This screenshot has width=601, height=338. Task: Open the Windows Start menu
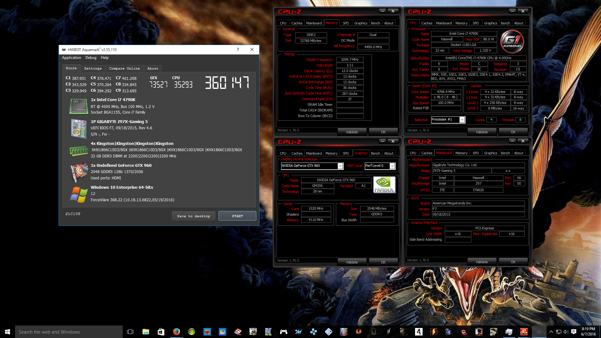[8, 332]
